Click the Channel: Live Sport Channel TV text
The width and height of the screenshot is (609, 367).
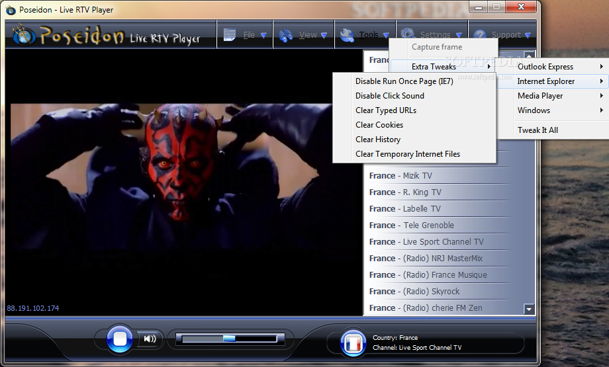(x=417, y=348)
